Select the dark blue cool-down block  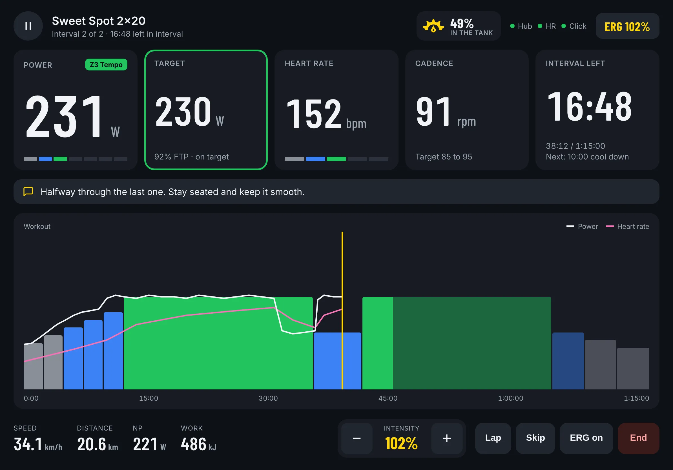568,361
